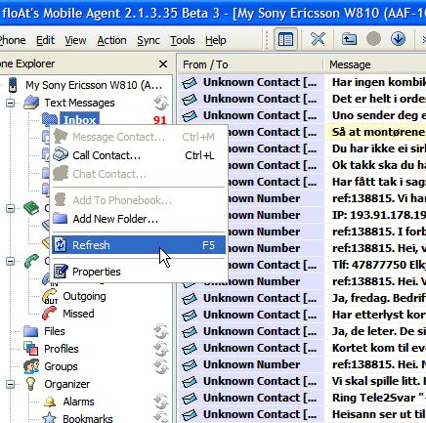Click the green handset calls icon in the tree
426x423 pixels.
[x=31, y=261]
